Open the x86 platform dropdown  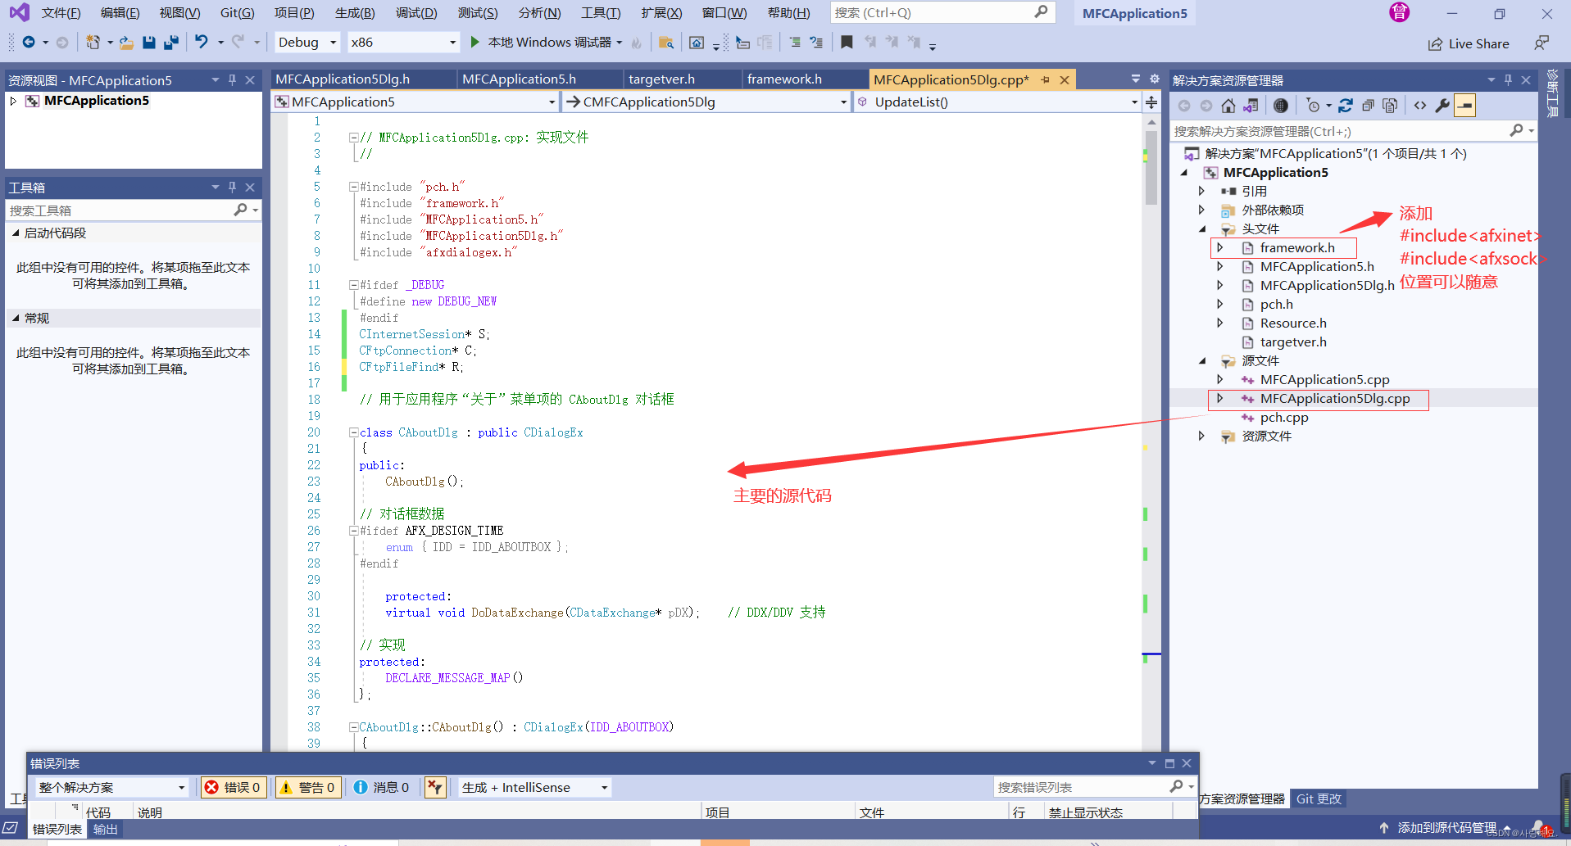pos(402,42)
